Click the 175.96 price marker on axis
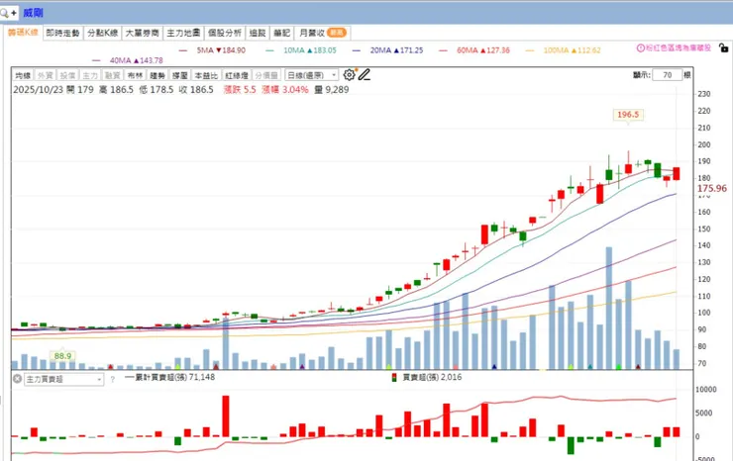Image resolution: width=733 pixels, height=461 pixels. click(x=712, y=188)
